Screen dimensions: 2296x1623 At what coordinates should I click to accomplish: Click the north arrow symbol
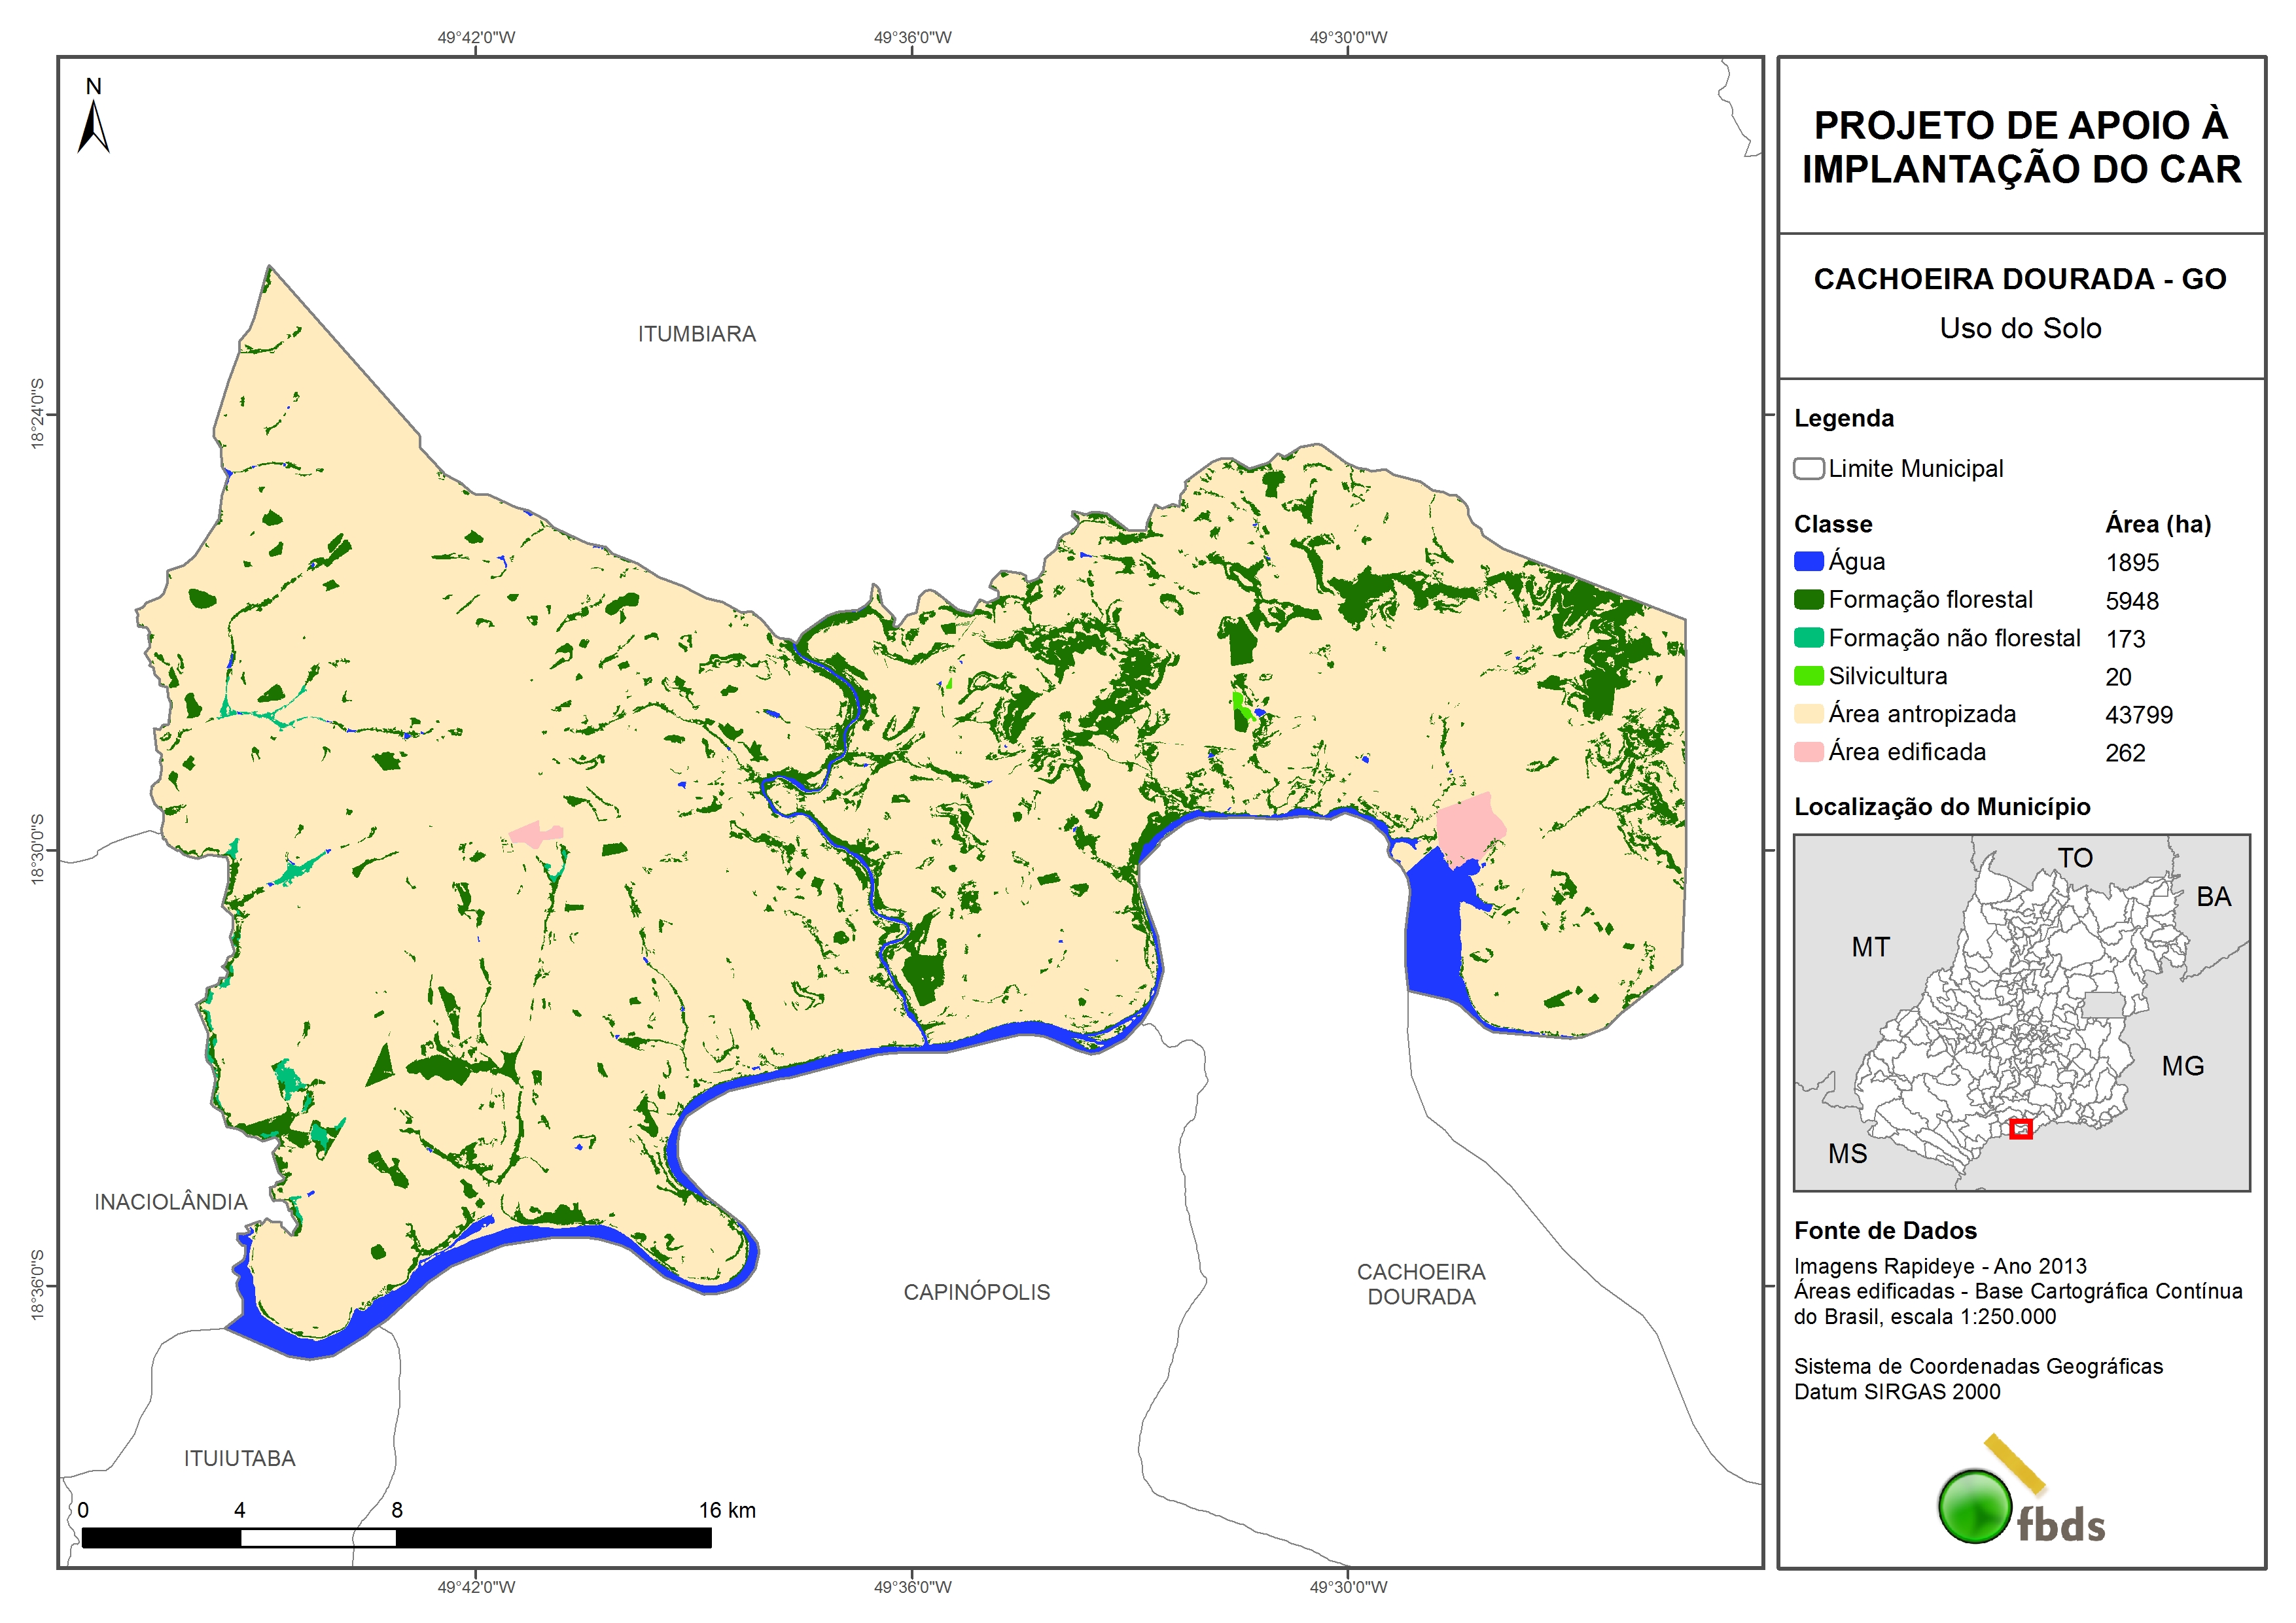pyautogui.click(x=93, y=128)
